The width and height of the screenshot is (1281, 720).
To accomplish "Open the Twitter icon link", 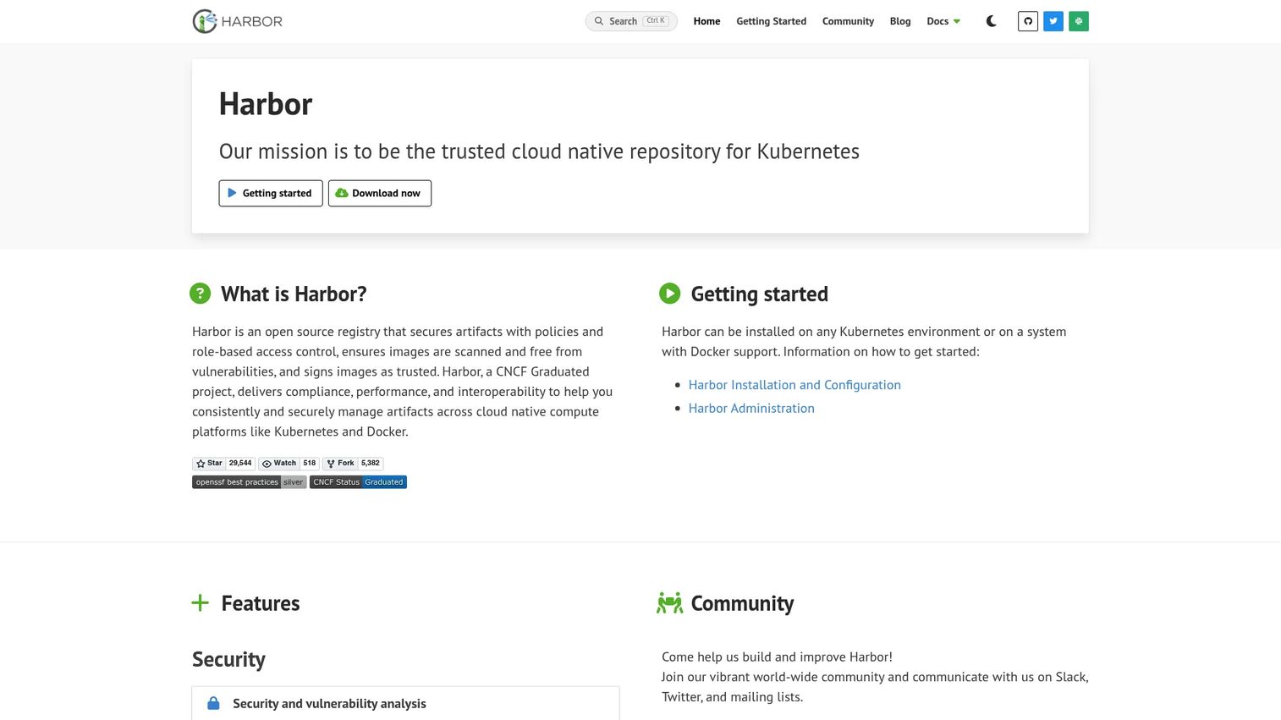I will click(1053, 21).
